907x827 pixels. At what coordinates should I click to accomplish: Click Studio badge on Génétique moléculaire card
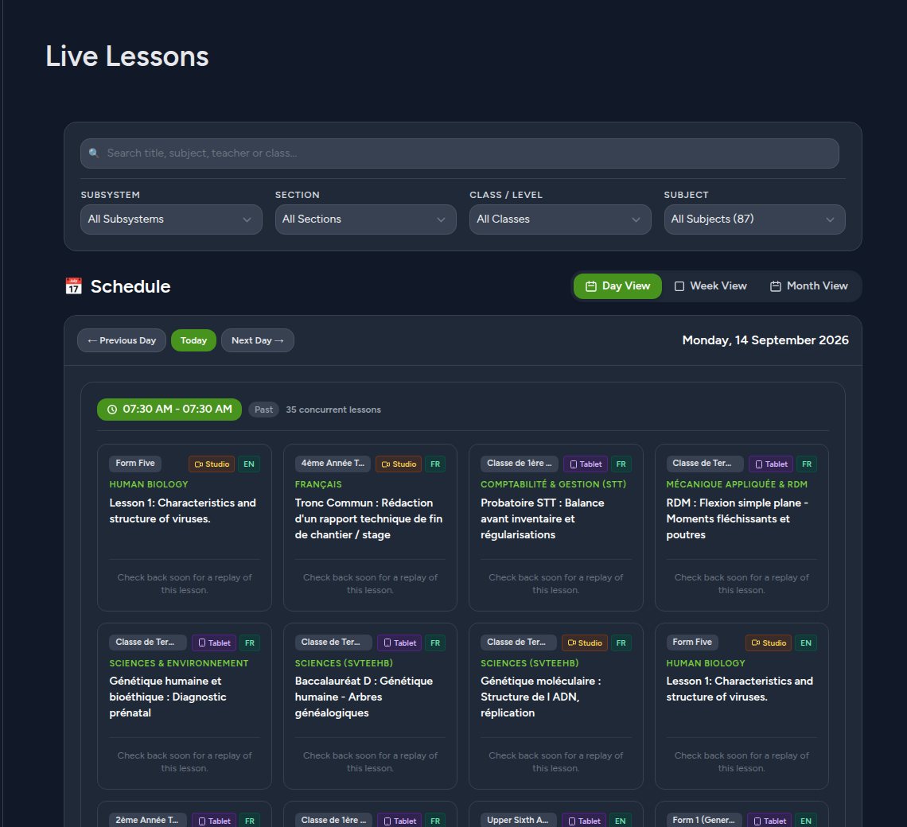[x=585, y=643]
